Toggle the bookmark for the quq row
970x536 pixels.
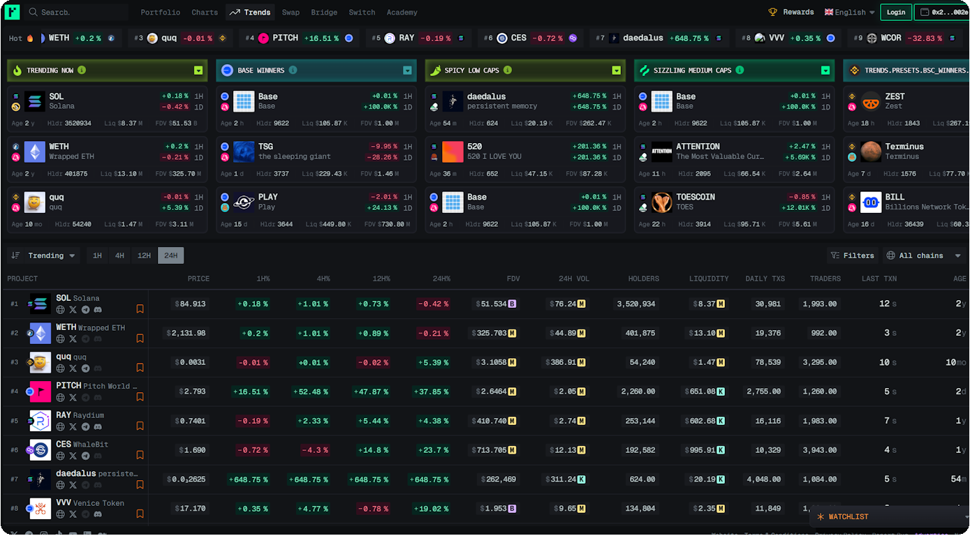140,368
